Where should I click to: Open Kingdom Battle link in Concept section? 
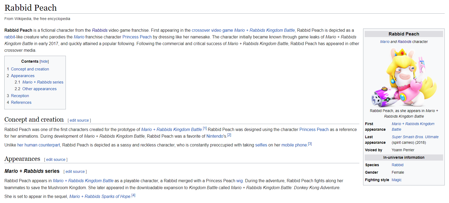(x=172, y=129)
